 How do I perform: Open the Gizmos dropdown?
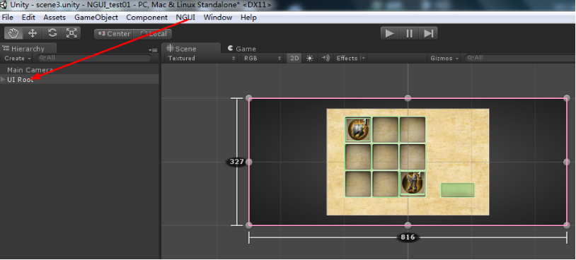[x=444, y=59]
